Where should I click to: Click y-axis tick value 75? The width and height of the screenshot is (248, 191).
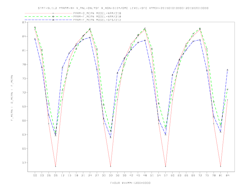(x=24, y=78)
